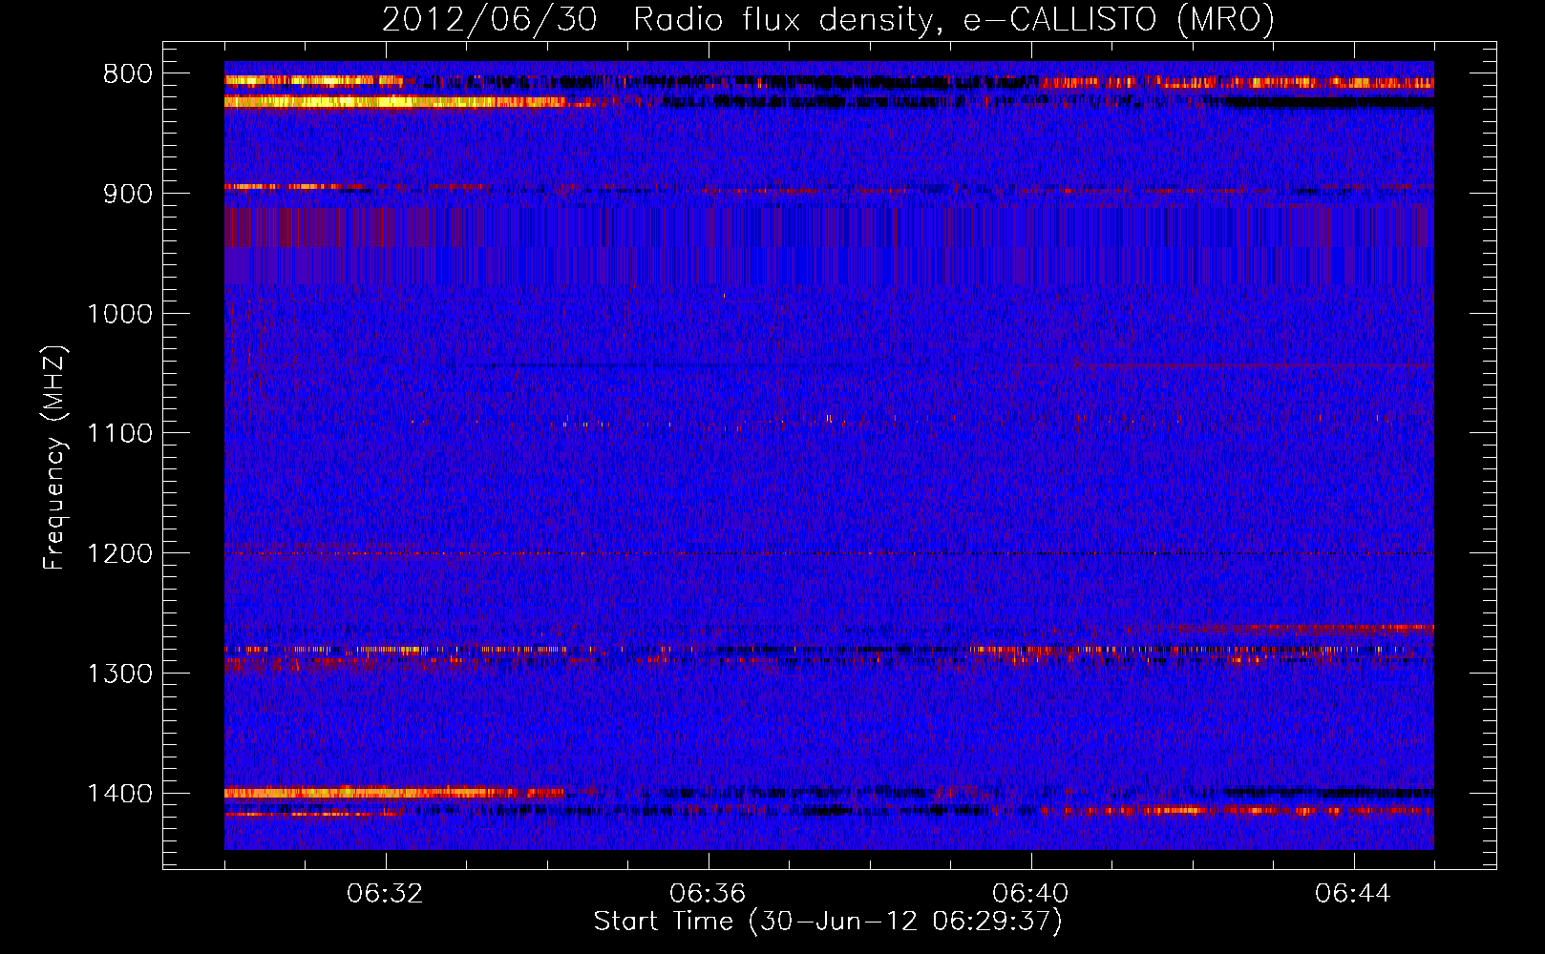Click the 06:32 time tick label
The height and width of the screenshot is (954, 1545).
[385, 894]
